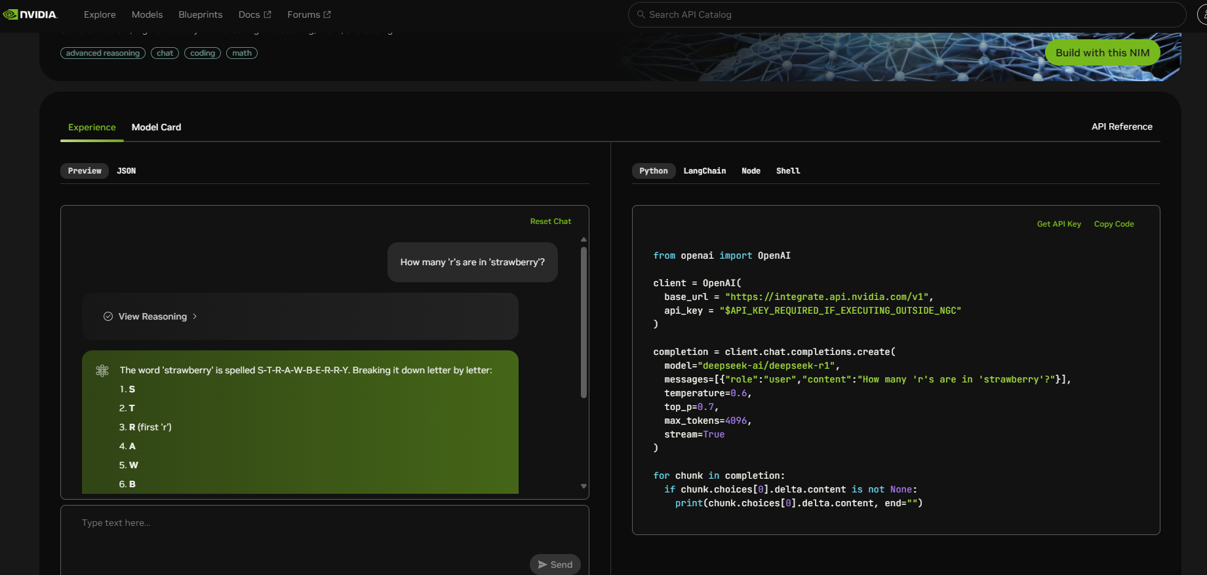
Task: Go to Blueprints
Action: [x=201, y=14]
